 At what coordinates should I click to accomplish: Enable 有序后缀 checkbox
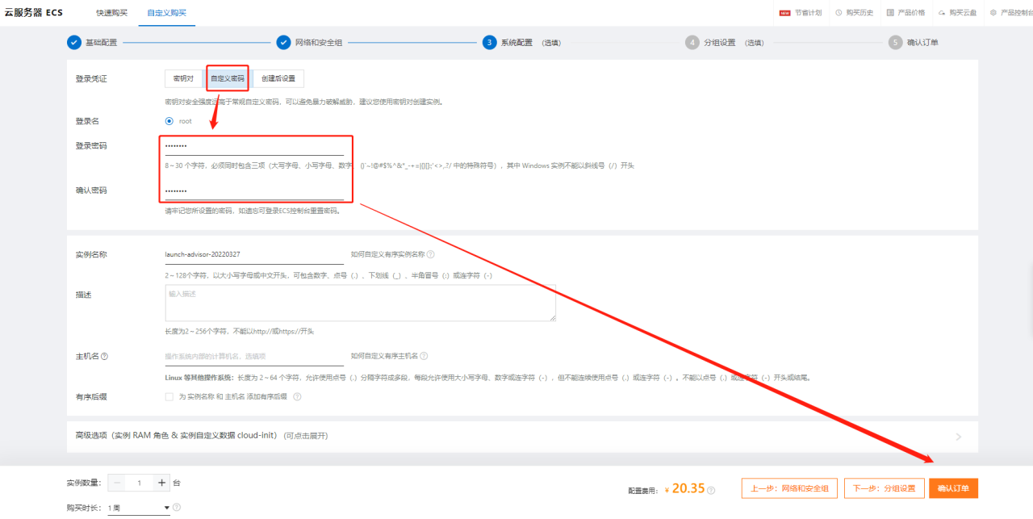169,397
